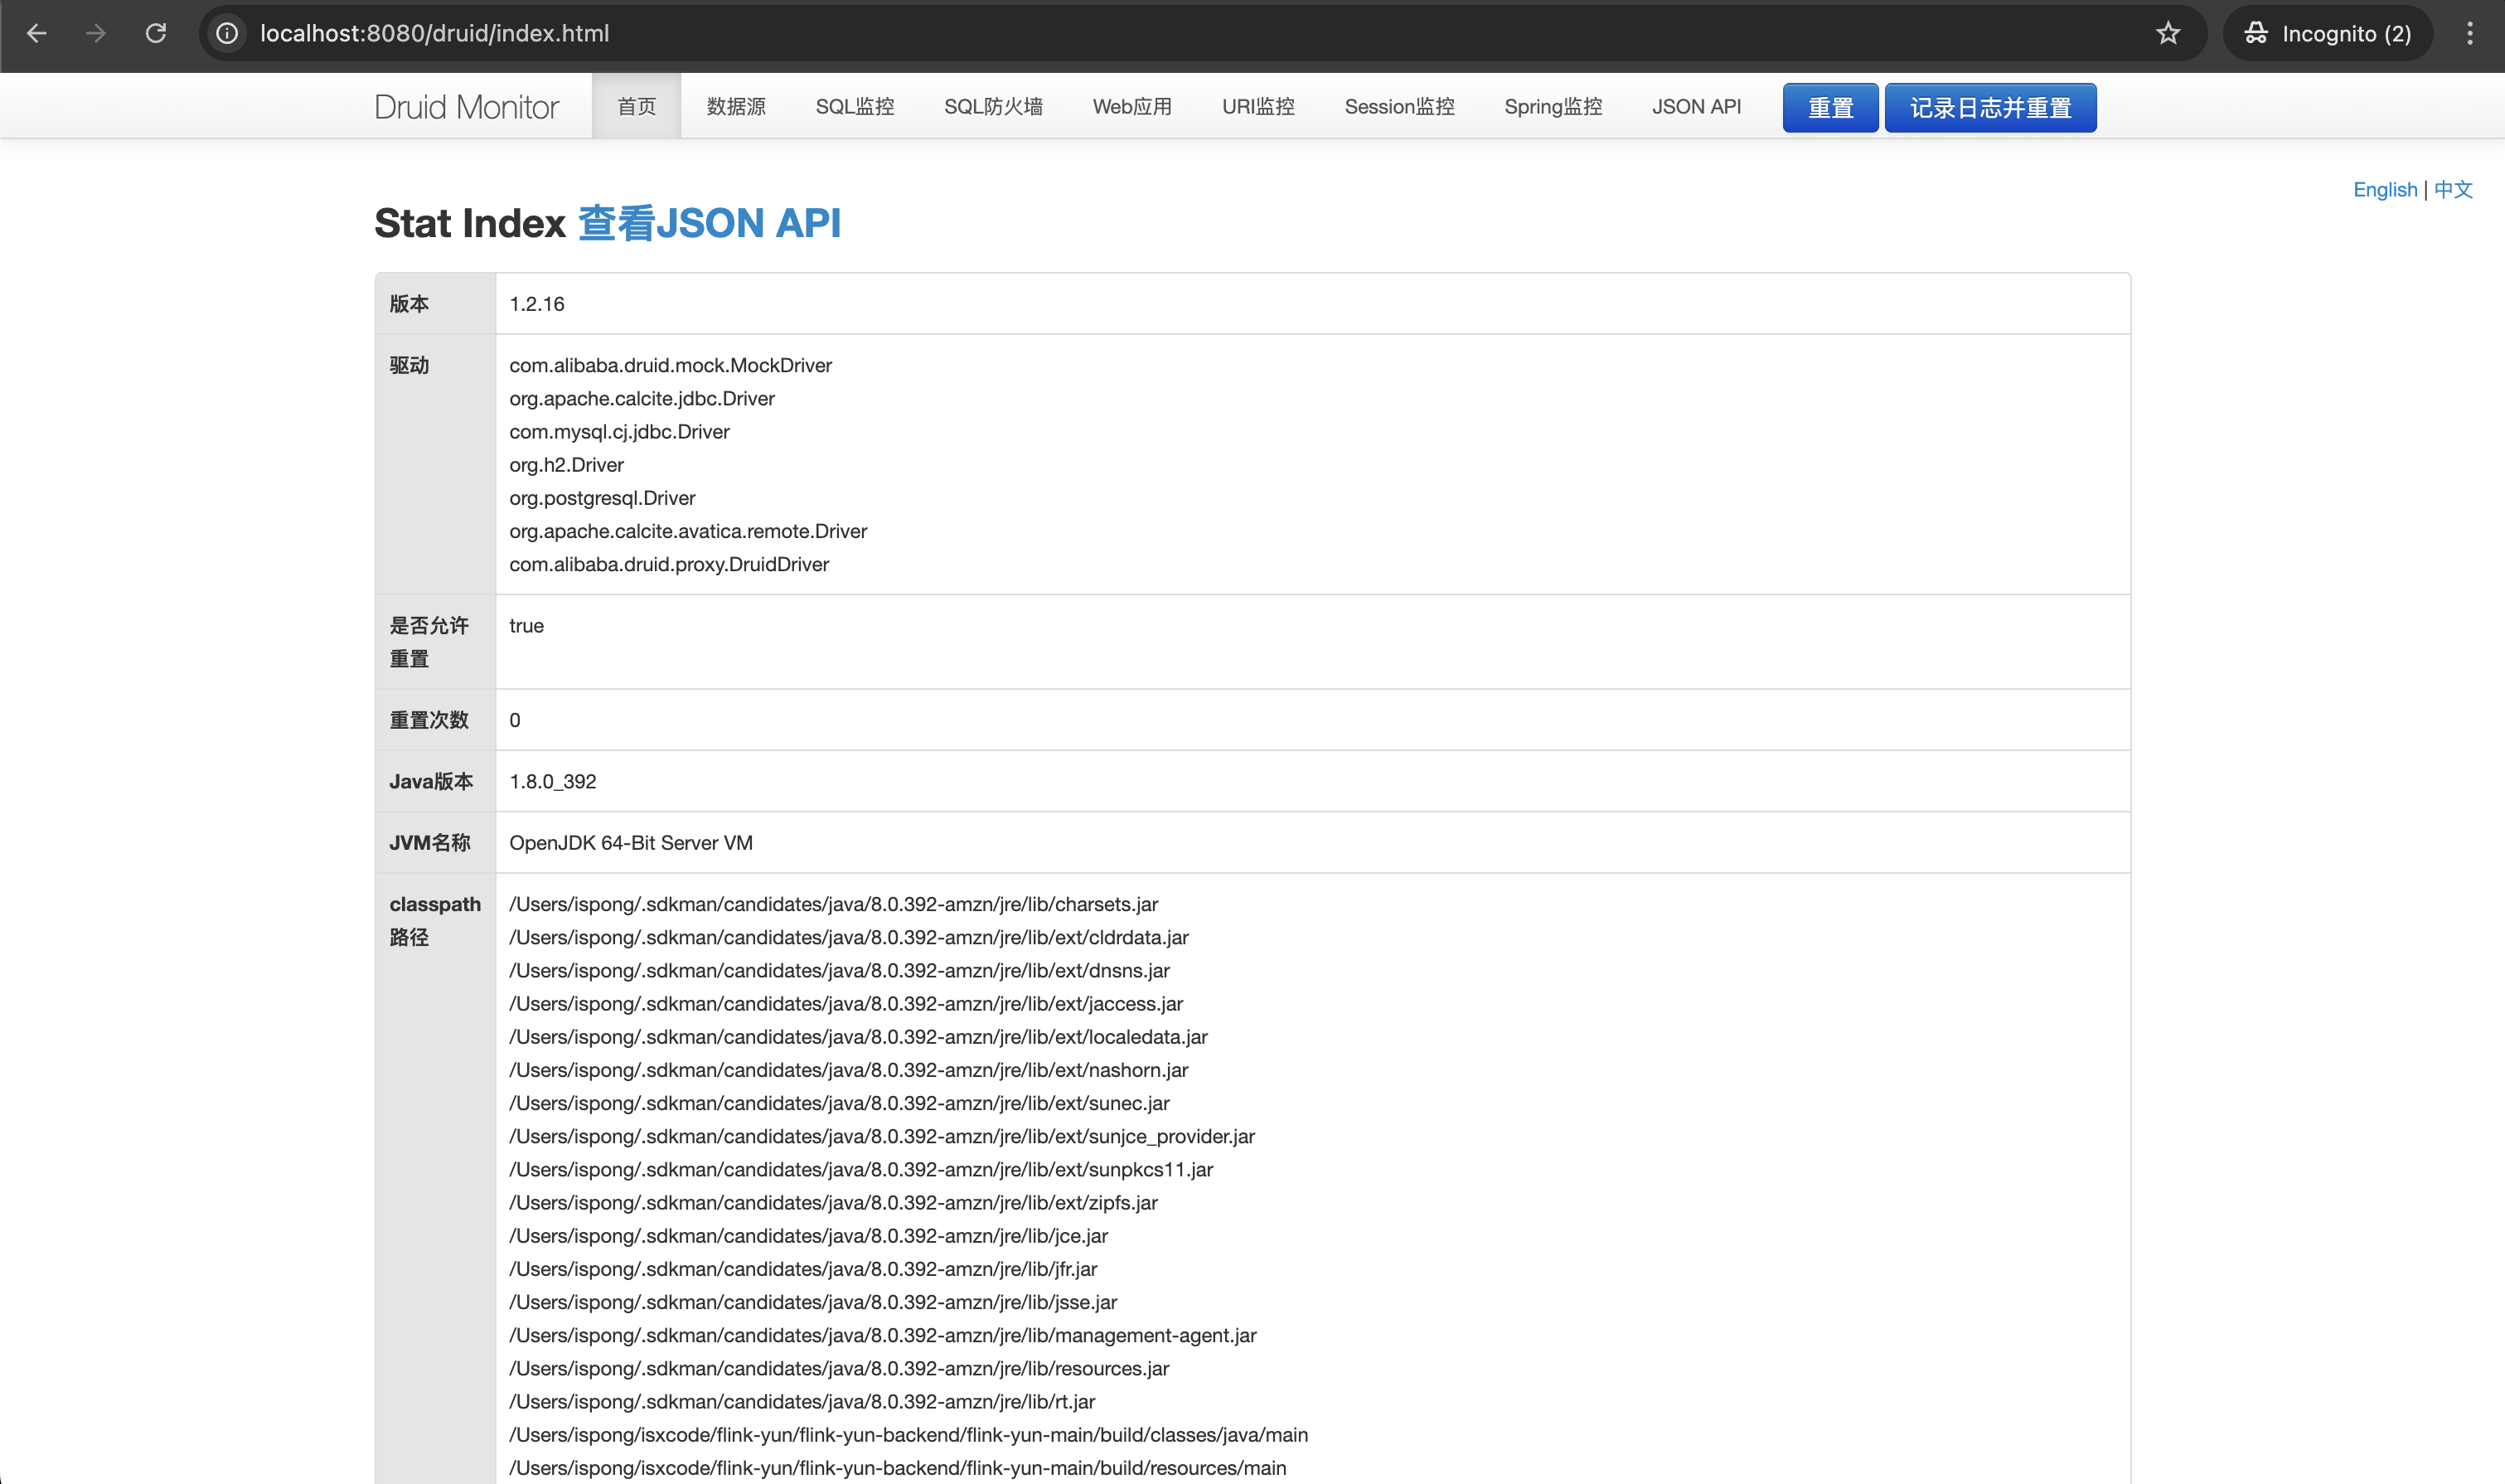2505x1484 pixels.
Task: Open Chrome three-dot menu
Action: [x=2469, y=33]
